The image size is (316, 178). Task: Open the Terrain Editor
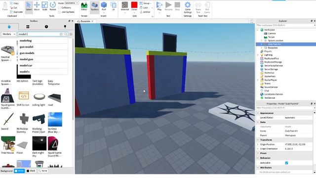click(84, 6)
